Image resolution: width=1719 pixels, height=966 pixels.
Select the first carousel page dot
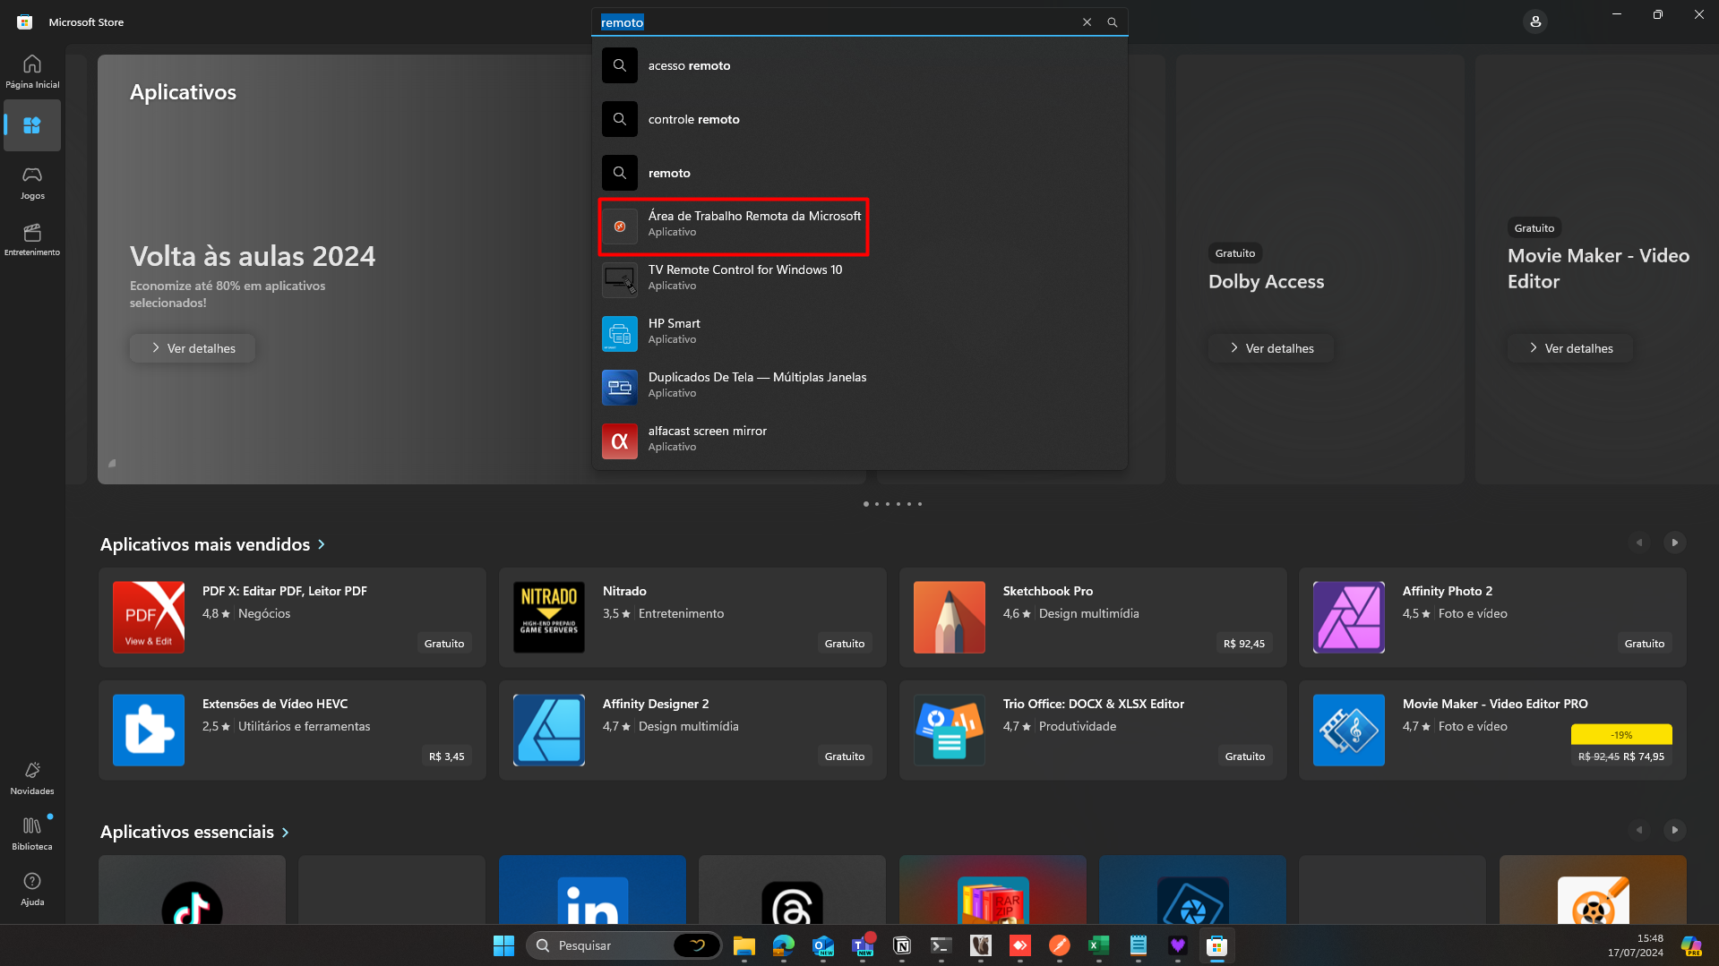[865, 504]
